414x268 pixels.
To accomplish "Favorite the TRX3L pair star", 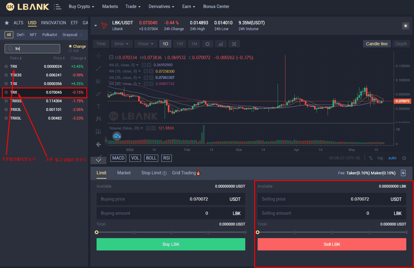I will (x=6, y=109).
